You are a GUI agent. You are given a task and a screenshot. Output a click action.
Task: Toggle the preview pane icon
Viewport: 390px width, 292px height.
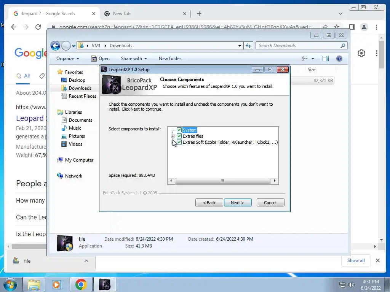[326, 59]
